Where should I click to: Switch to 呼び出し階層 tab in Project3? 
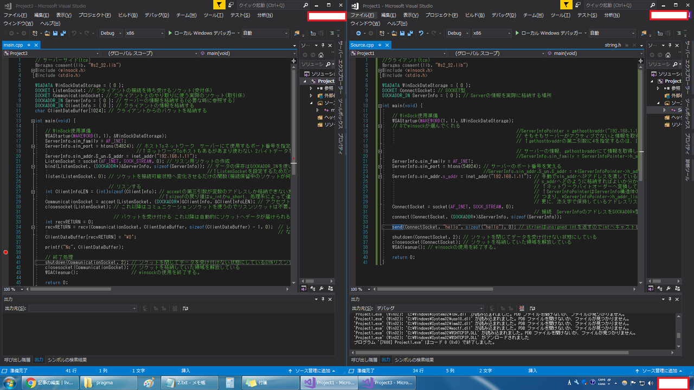[x=17, y=360]
